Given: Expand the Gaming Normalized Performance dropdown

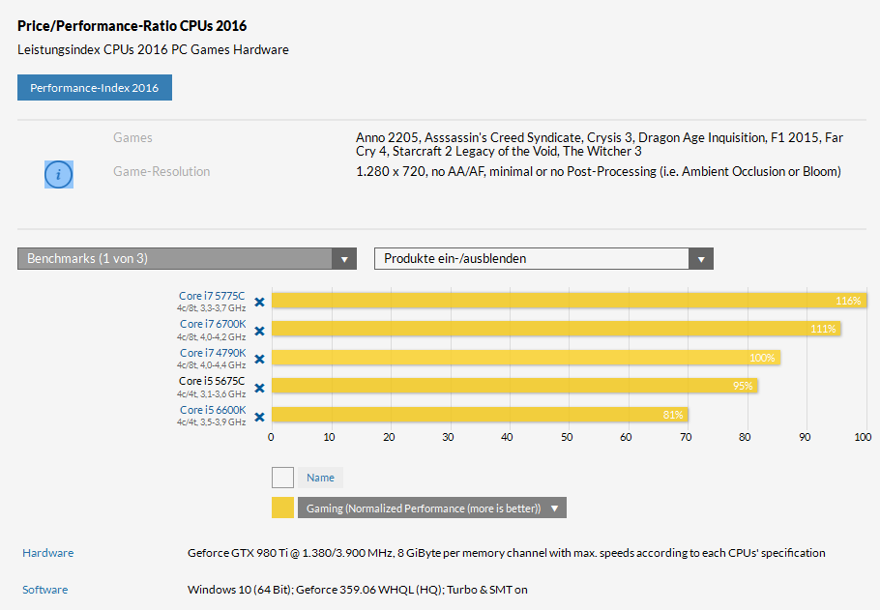Looking at the screenshot, I should pyautogui.click(x=431, y=508).
